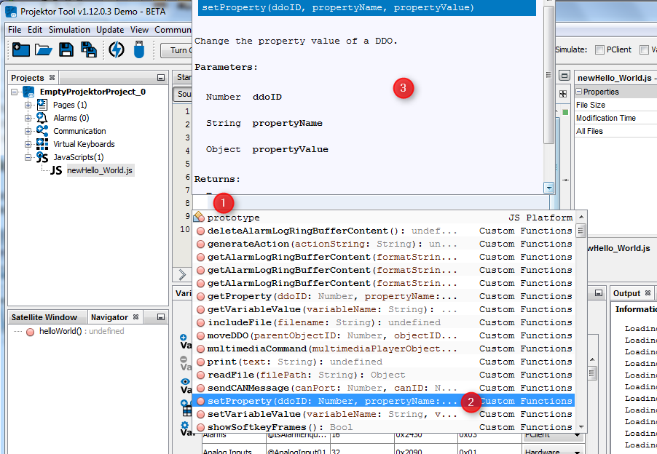Open the Simulation menu
Viewport: 657px width, 454px height.
tap(68, 30)
